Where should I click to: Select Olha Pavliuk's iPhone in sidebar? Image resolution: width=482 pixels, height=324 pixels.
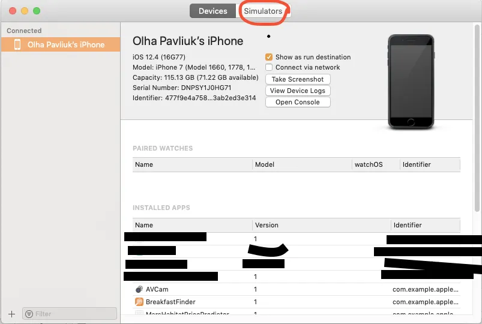point(61,44)
